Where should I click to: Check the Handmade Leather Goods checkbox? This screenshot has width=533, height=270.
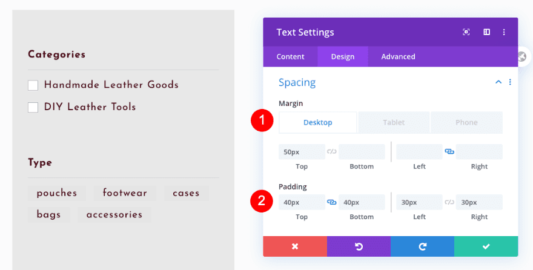click(33, 85)
